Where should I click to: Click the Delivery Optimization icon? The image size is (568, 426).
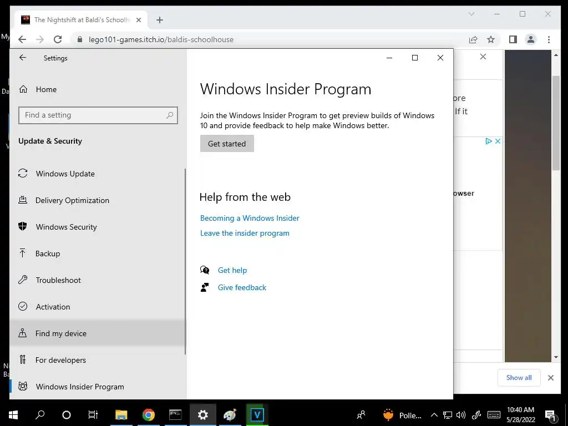click(x=23, y=200)
